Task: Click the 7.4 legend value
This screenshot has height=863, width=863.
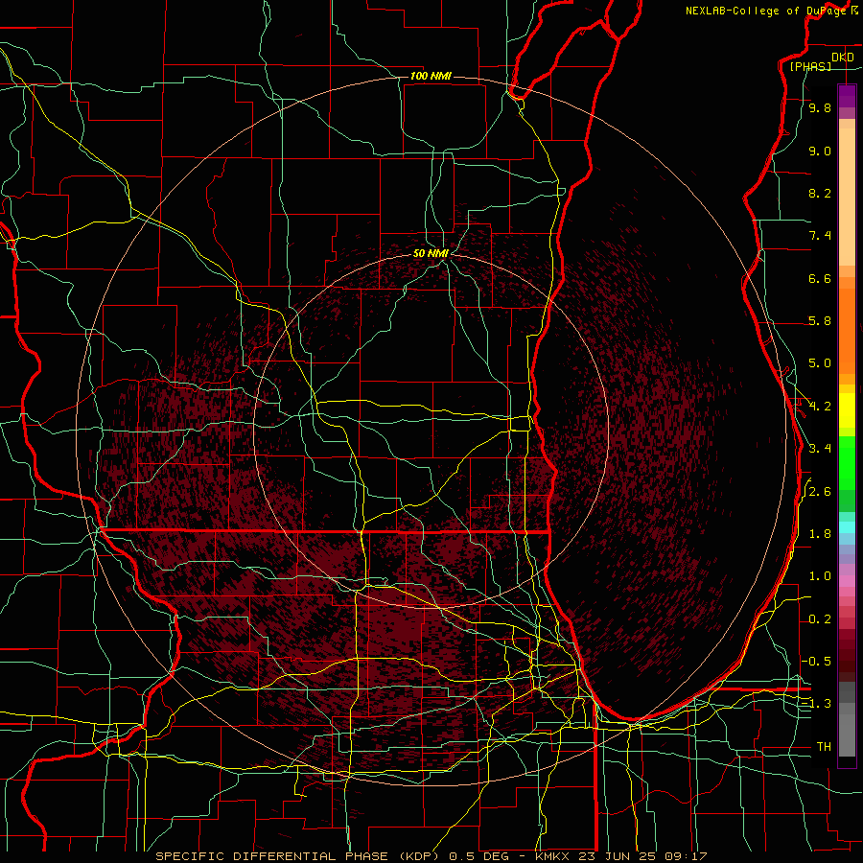Action: (x=820, y=236)
